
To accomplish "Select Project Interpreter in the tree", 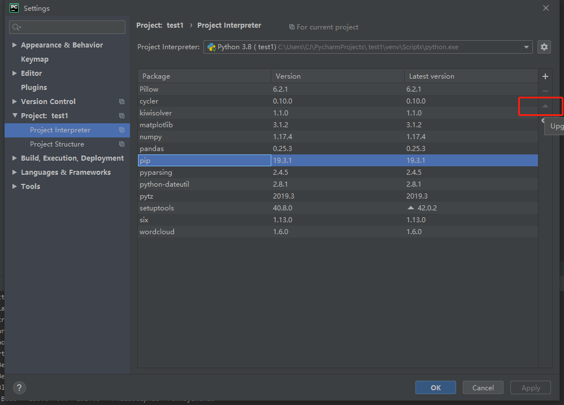I will [67, 130].
